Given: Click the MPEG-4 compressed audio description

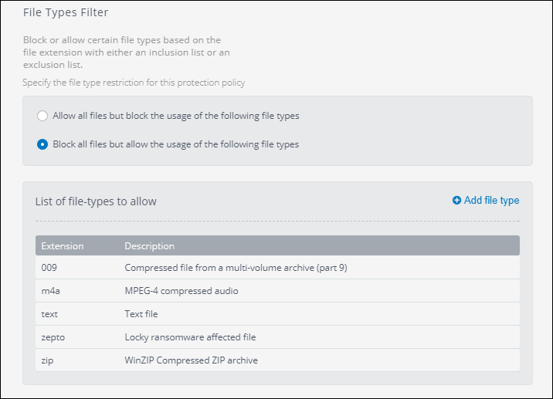Looking at the screenshot, I should pos(182,291).
